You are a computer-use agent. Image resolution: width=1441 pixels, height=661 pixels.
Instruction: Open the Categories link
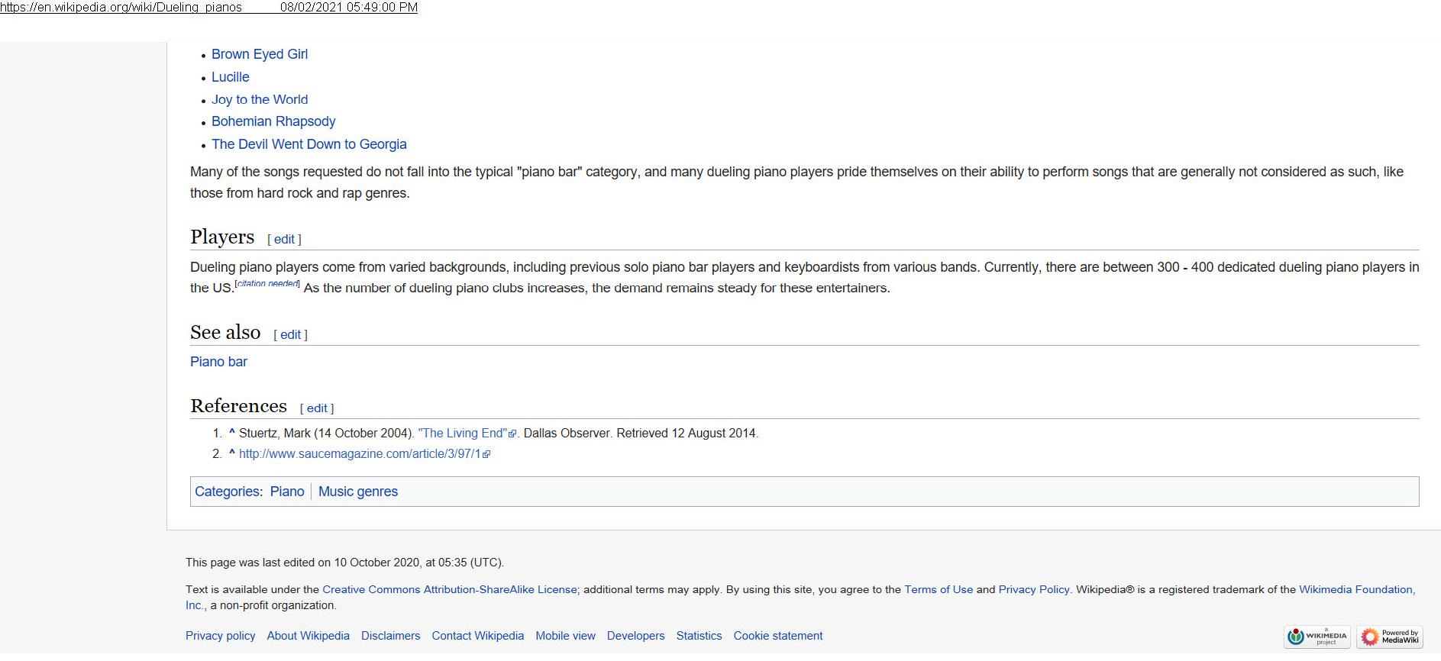(227, 492)
